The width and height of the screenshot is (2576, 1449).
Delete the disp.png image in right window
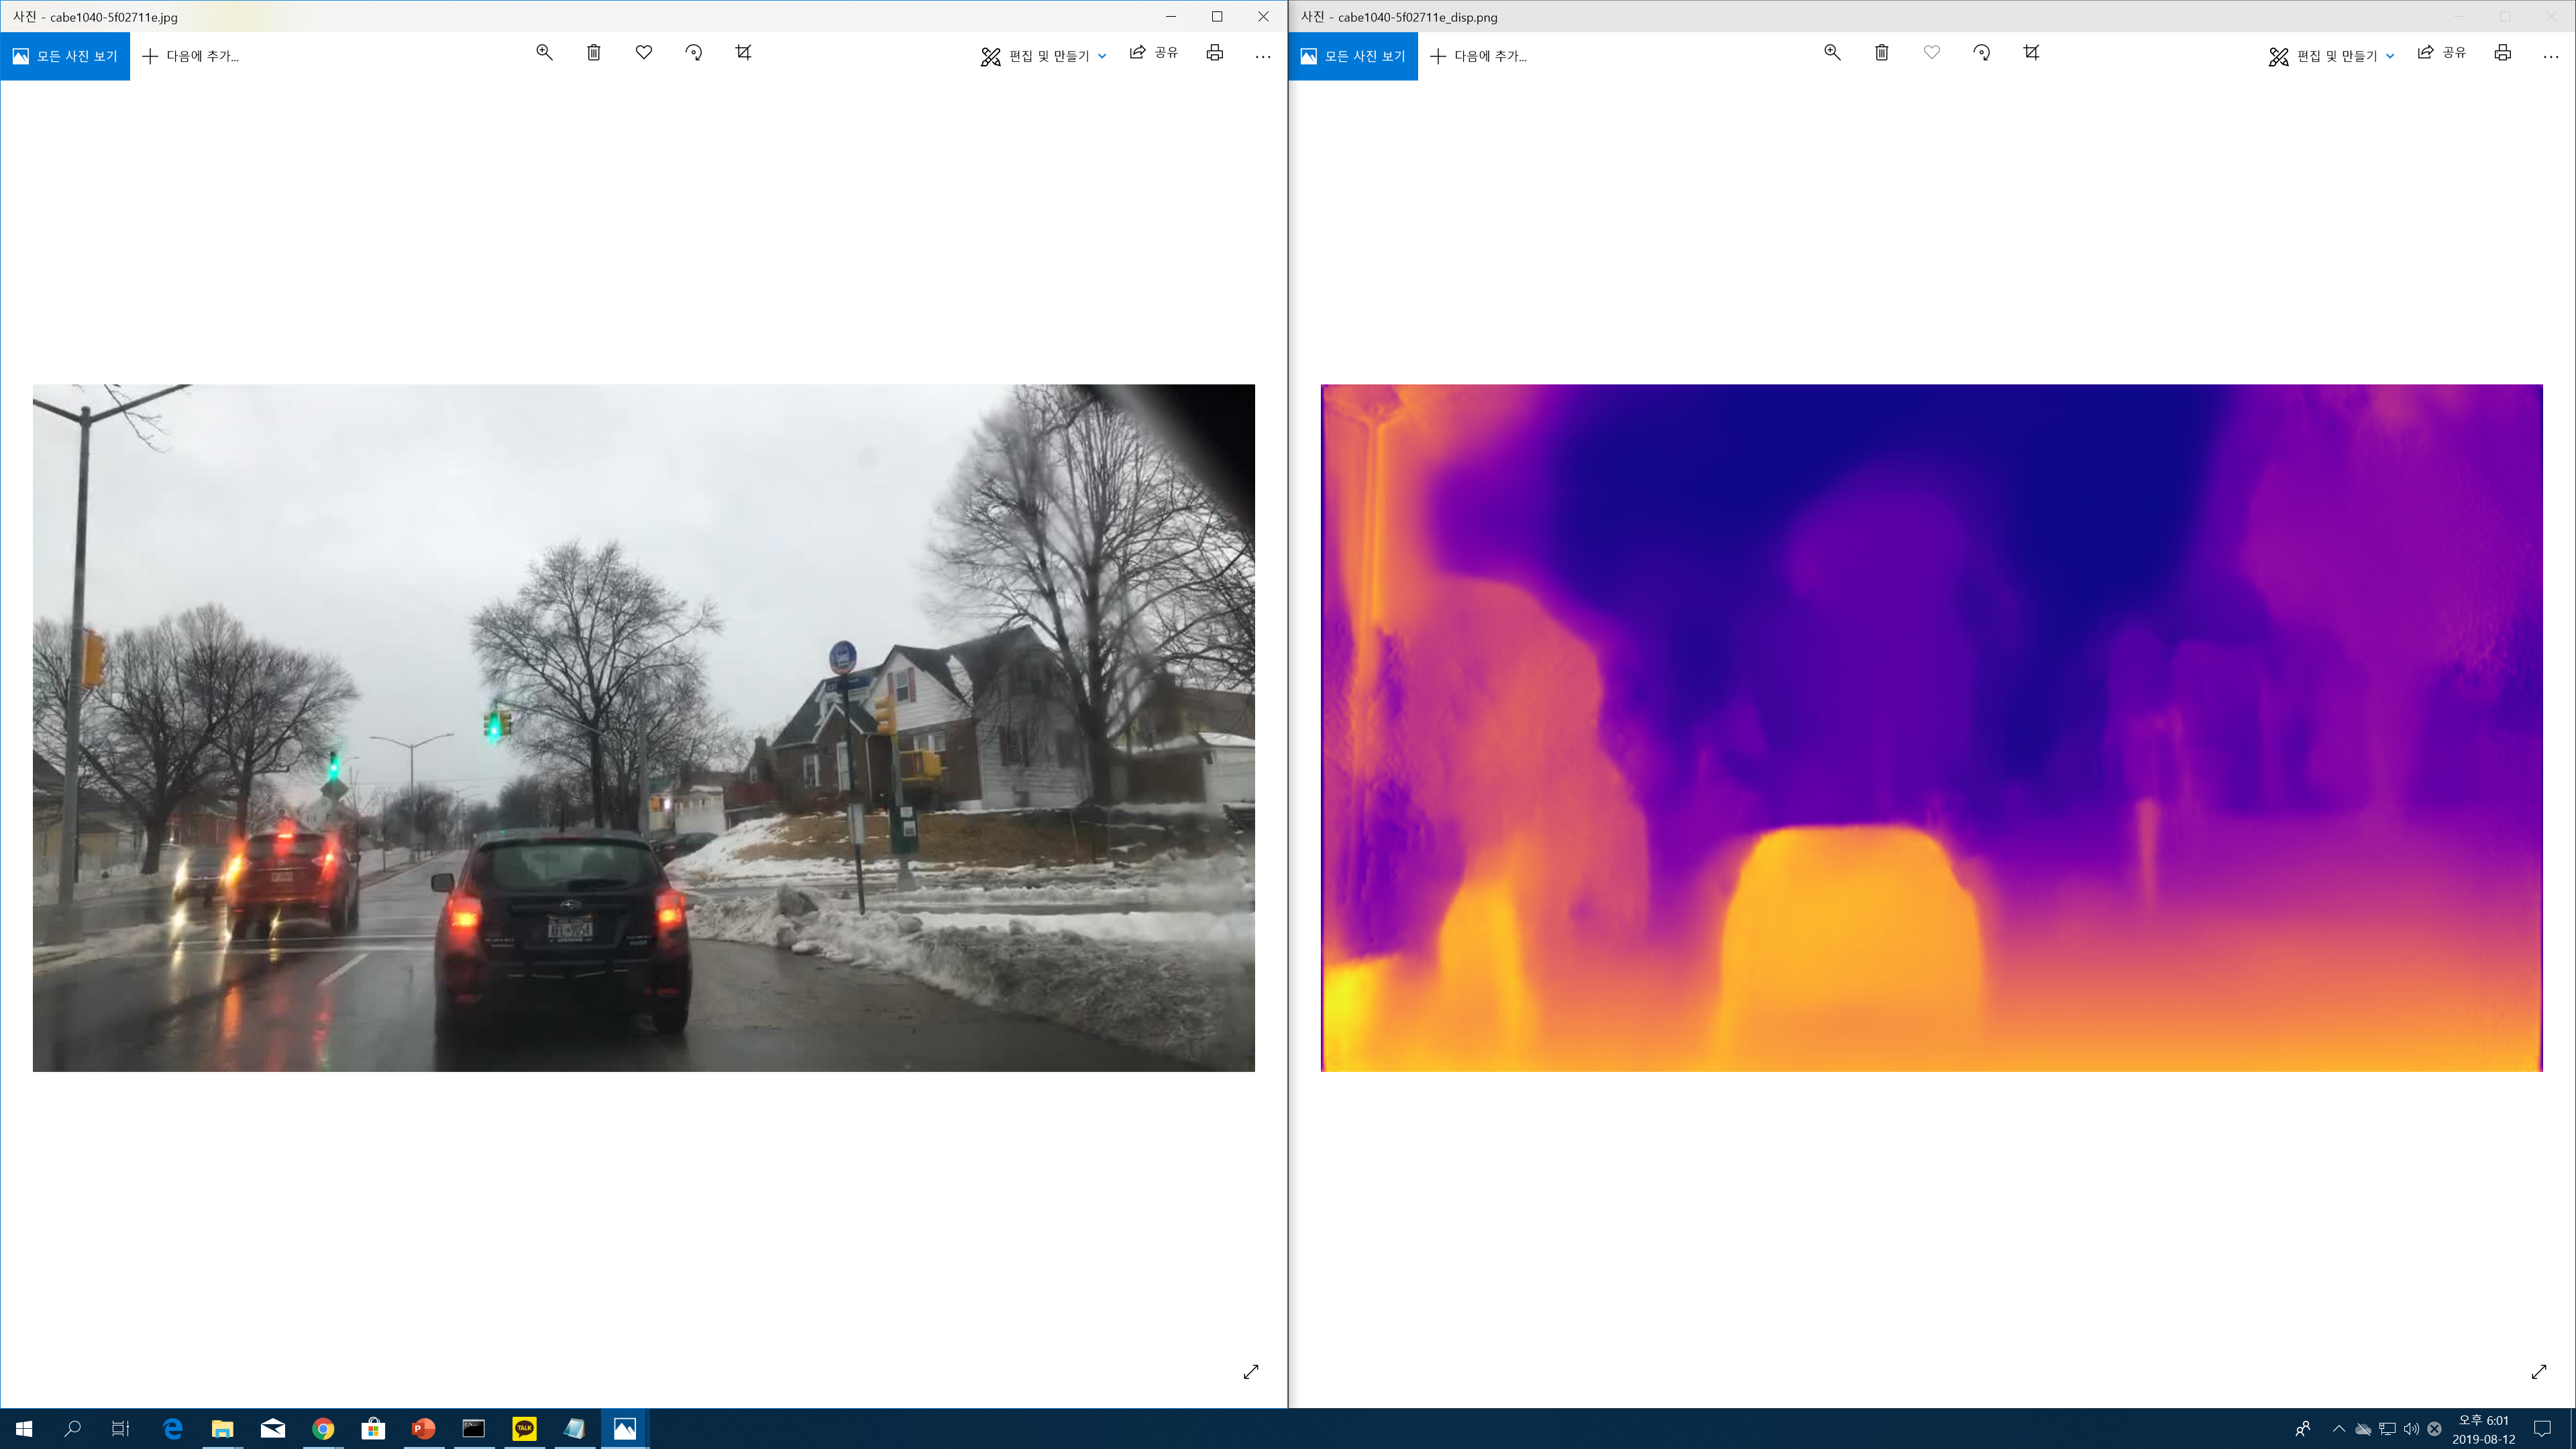(1881, 53)
